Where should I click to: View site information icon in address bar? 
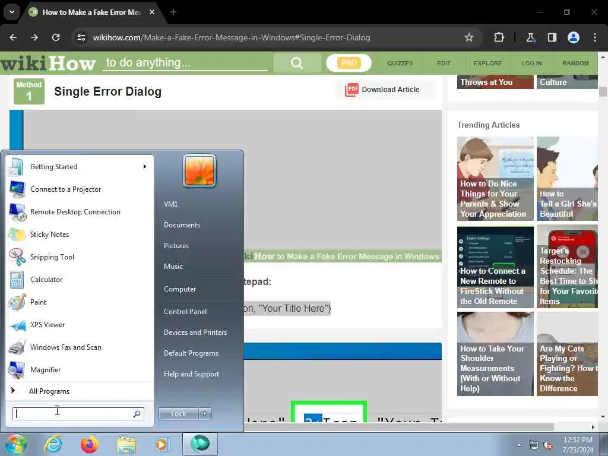pyautogui.click(x=81, y=37)
